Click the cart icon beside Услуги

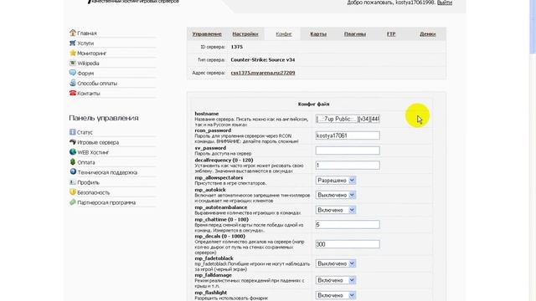[73, 43]
